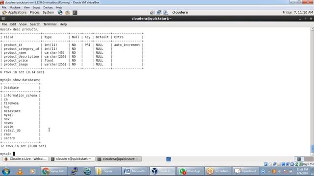The height and width of the screenshot is (176, 314).
Task: Open the terminal Help menu
Action: (63, 24)
